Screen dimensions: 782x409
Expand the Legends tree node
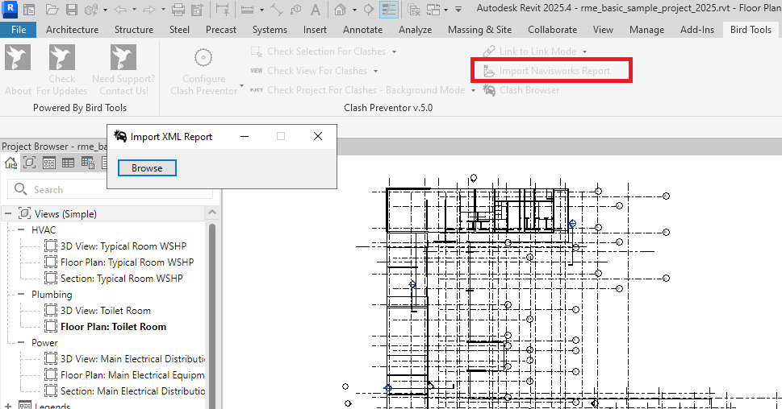pos(8,406)
